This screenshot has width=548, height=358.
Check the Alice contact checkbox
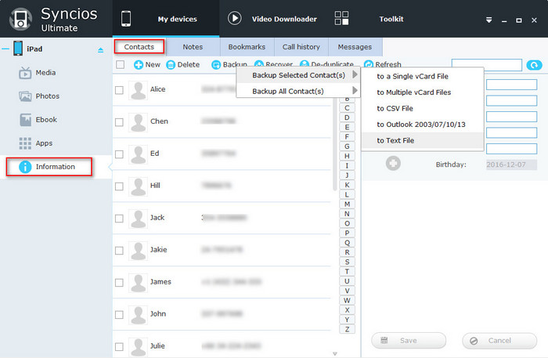(119, 90)
